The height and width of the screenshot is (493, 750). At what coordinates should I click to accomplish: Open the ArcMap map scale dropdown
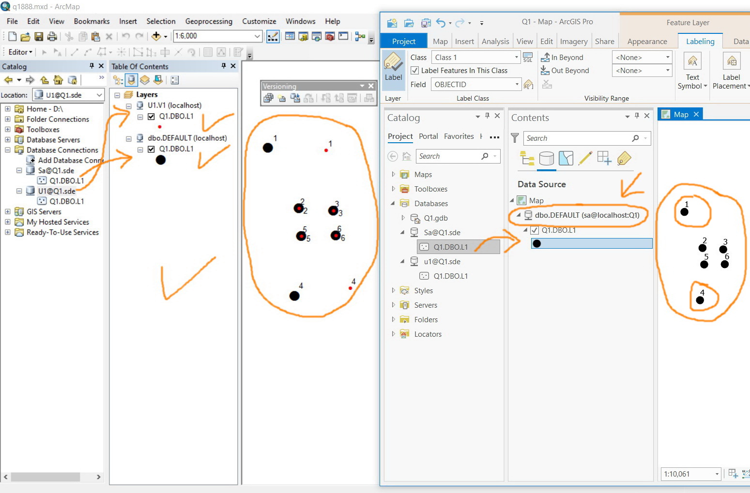click(x=257, y=36)
